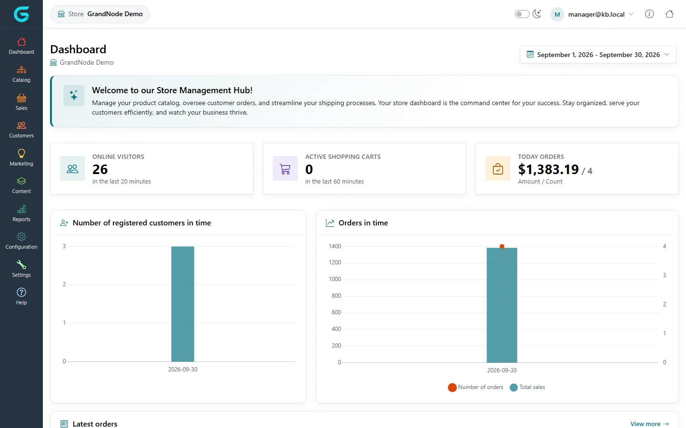686x428 pixels.
Task: Click the moon theme icon
Action: point(537,14)
